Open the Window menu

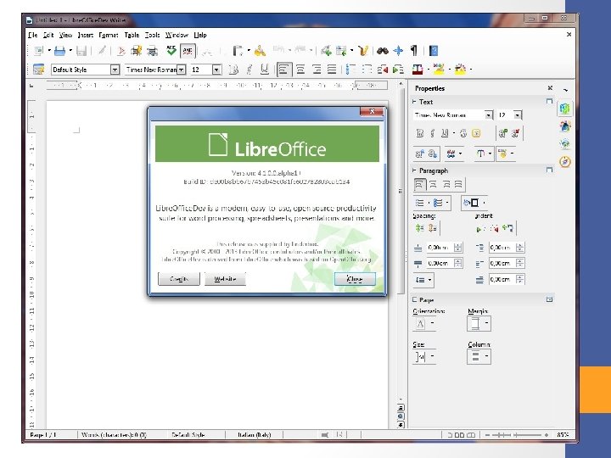tap(177, 35)
